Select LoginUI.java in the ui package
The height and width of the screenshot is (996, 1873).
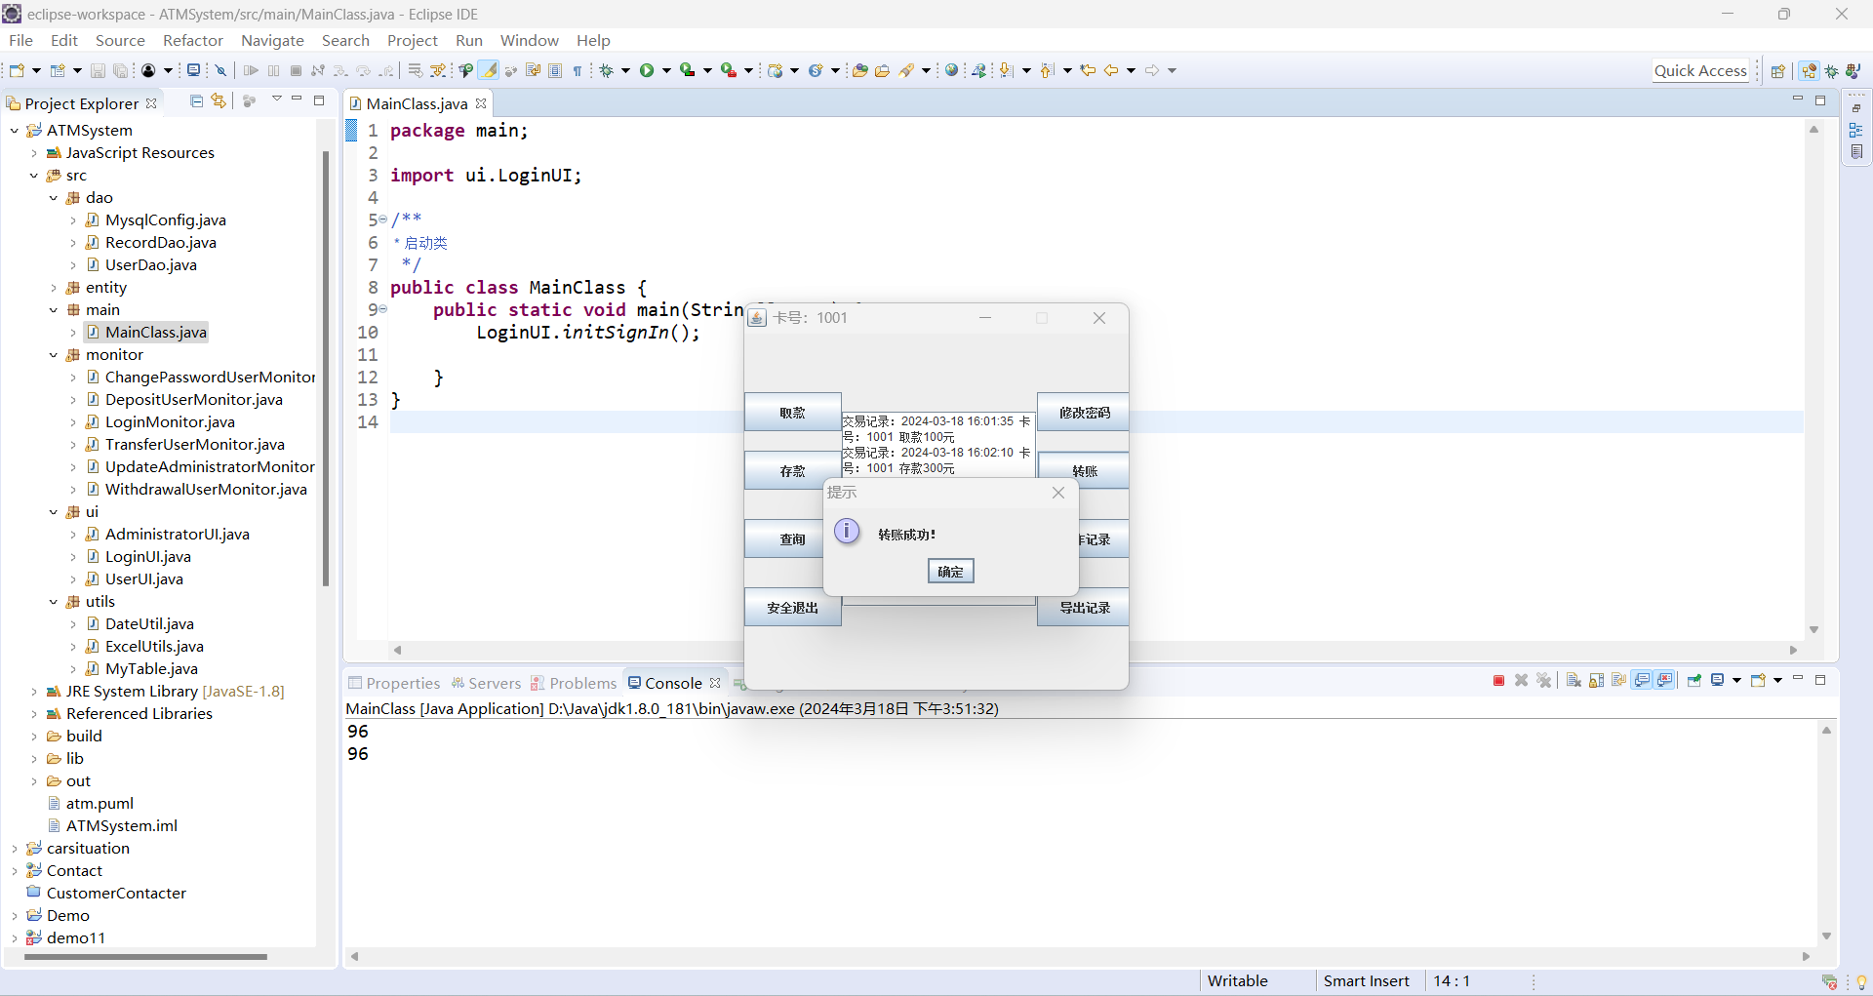tap(148, 557)
